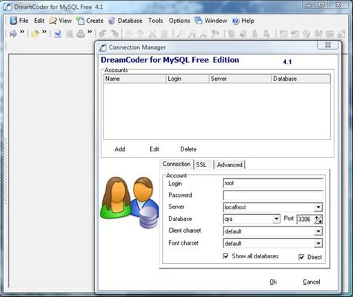Click the print preview magnifier toolbar icon
Image resolution: width=353 pixels, height=297 pixels.
[x=70, y=34]
